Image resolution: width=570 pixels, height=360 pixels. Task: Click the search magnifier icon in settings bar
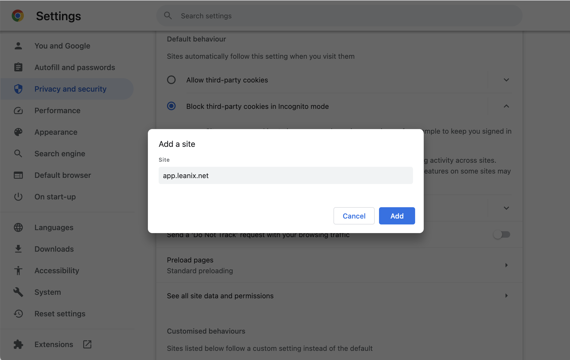point(168,16)
